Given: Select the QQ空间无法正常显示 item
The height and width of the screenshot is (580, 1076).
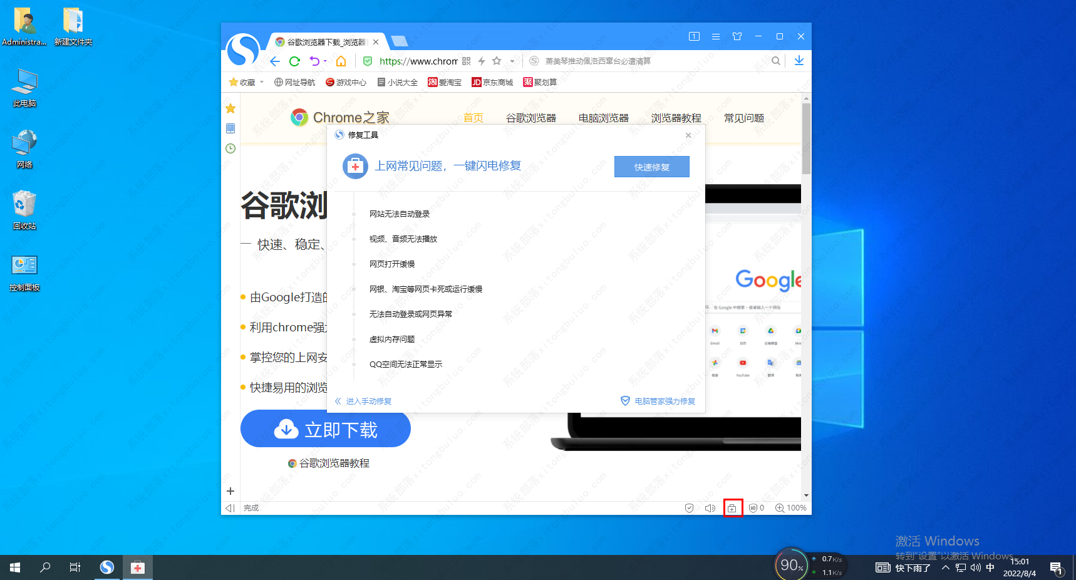Looking at the screenshot, I should [x=406, y=365].
